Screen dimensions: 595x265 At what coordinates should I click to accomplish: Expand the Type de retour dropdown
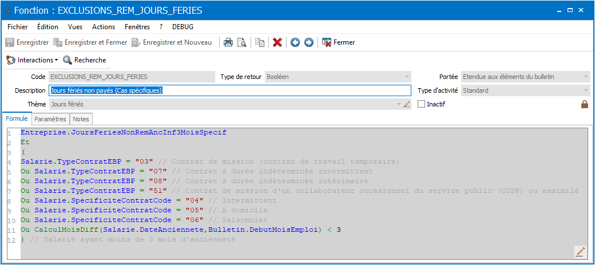(407, 77)
